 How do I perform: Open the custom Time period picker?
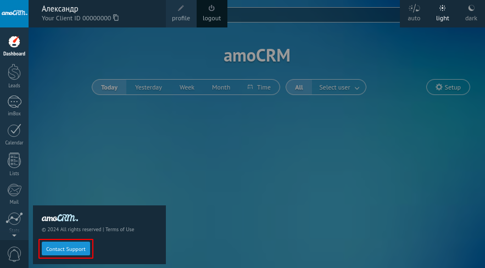coord(259,87)
